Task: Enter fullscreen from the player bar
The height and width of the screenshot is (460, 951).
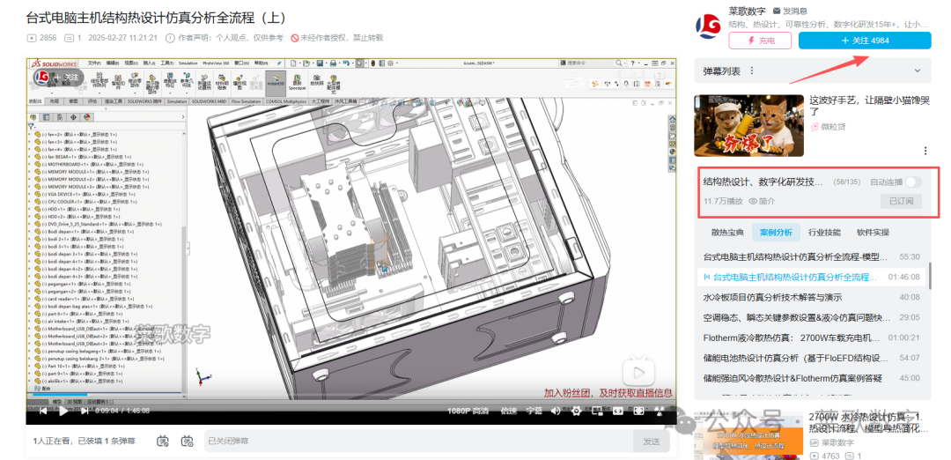Action: (638, 411)
